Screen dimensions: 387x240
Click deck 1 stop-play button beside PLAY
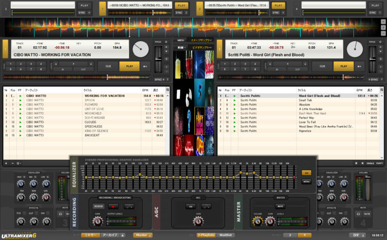[145, 66]
